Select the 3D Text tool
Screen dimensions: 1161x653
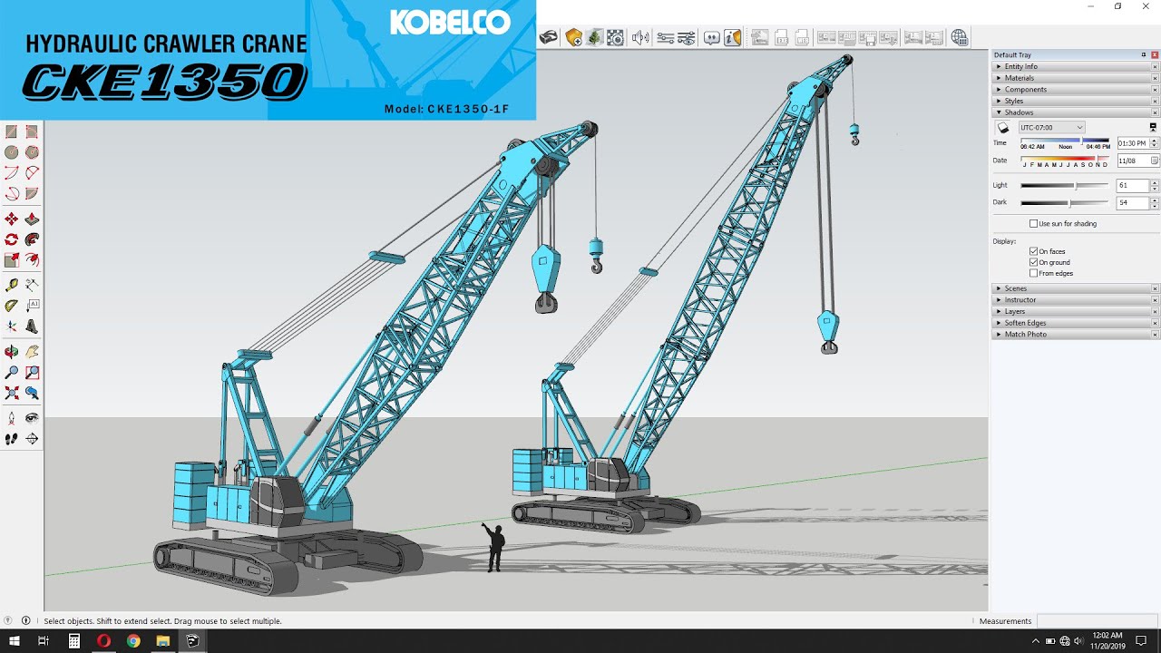(32, 326)
